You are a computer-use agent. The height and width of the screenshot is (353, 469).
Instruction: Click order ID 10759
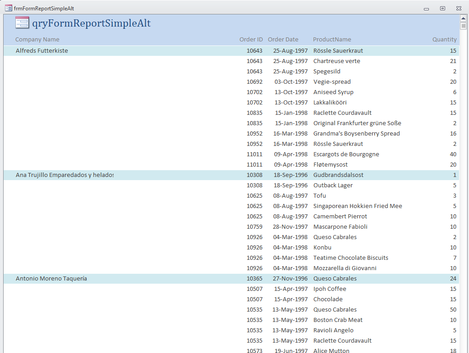tap(254, 226)
